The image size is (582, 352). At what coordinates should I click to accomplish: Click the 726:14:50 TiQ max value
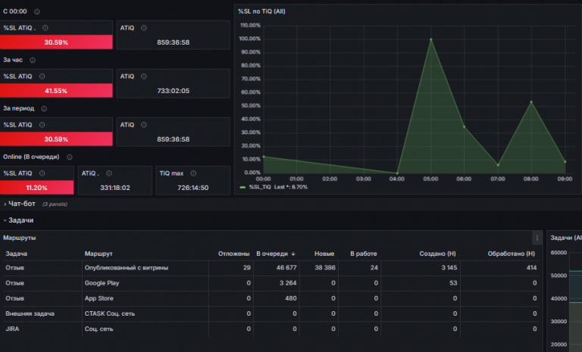click(193, 188)
